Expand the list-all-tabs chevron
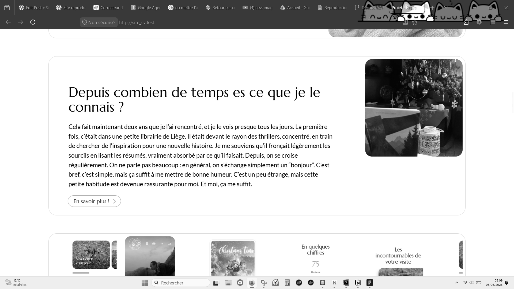514x289 pixels. 446,8
